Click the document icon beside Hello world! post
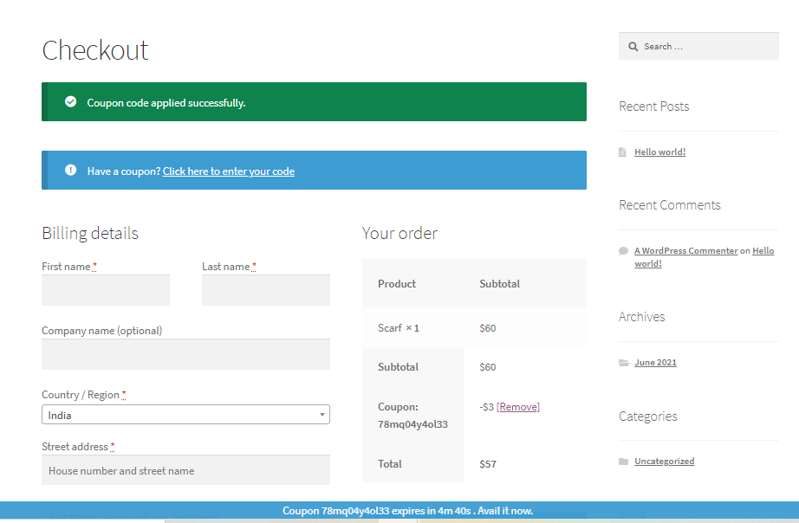Image resolution: width=799 pixels, height=523 pixels. pyautogui.click(x=622, y=152)
